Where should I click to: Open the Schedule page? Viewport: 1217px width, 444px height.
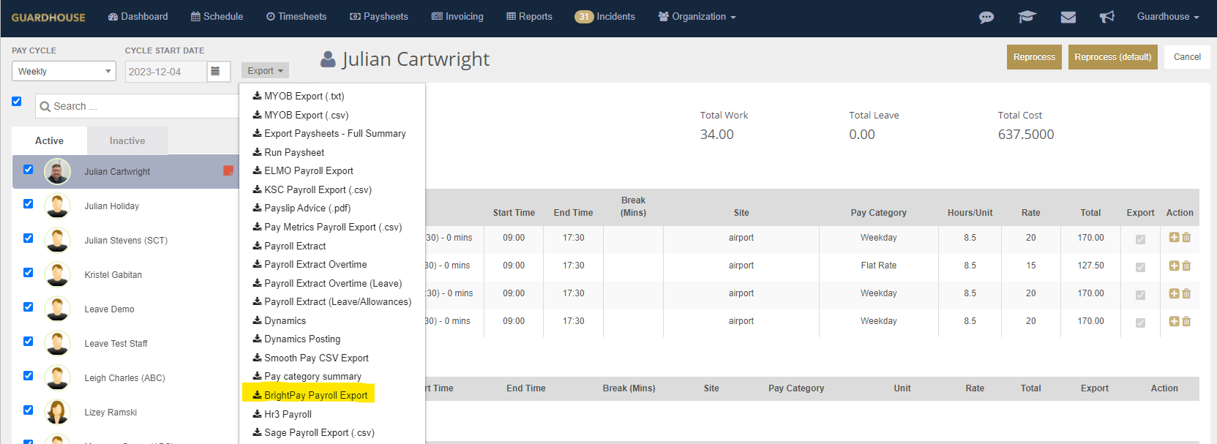click(217, 17)
